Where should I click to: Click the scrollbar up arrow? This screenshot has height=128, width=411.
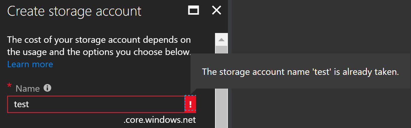[x=221, y=40]
